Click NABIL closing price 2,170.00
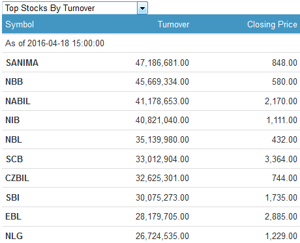300x243 pixels. pos(281,101)
